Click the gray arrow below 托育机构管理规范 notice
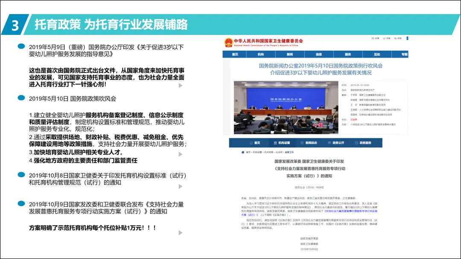This screenshot has height=259, width=461. pos(181,187)
